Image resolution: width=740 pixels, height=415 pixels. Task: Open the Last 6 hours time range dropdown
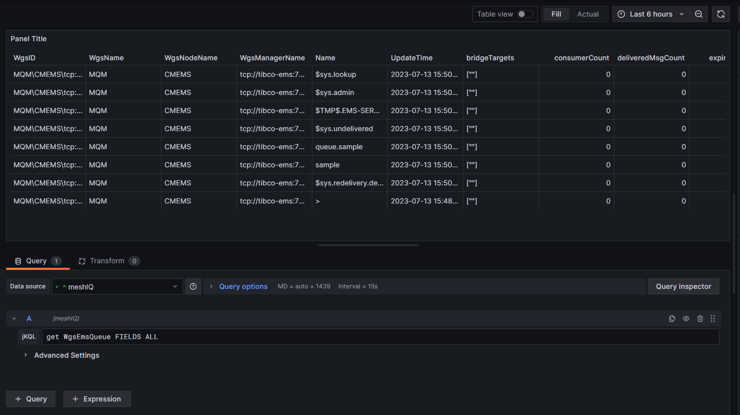tap(651, 14)
